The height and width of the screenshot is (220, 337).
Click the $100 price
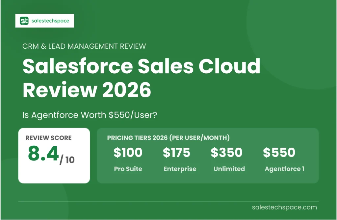[128, 152]
